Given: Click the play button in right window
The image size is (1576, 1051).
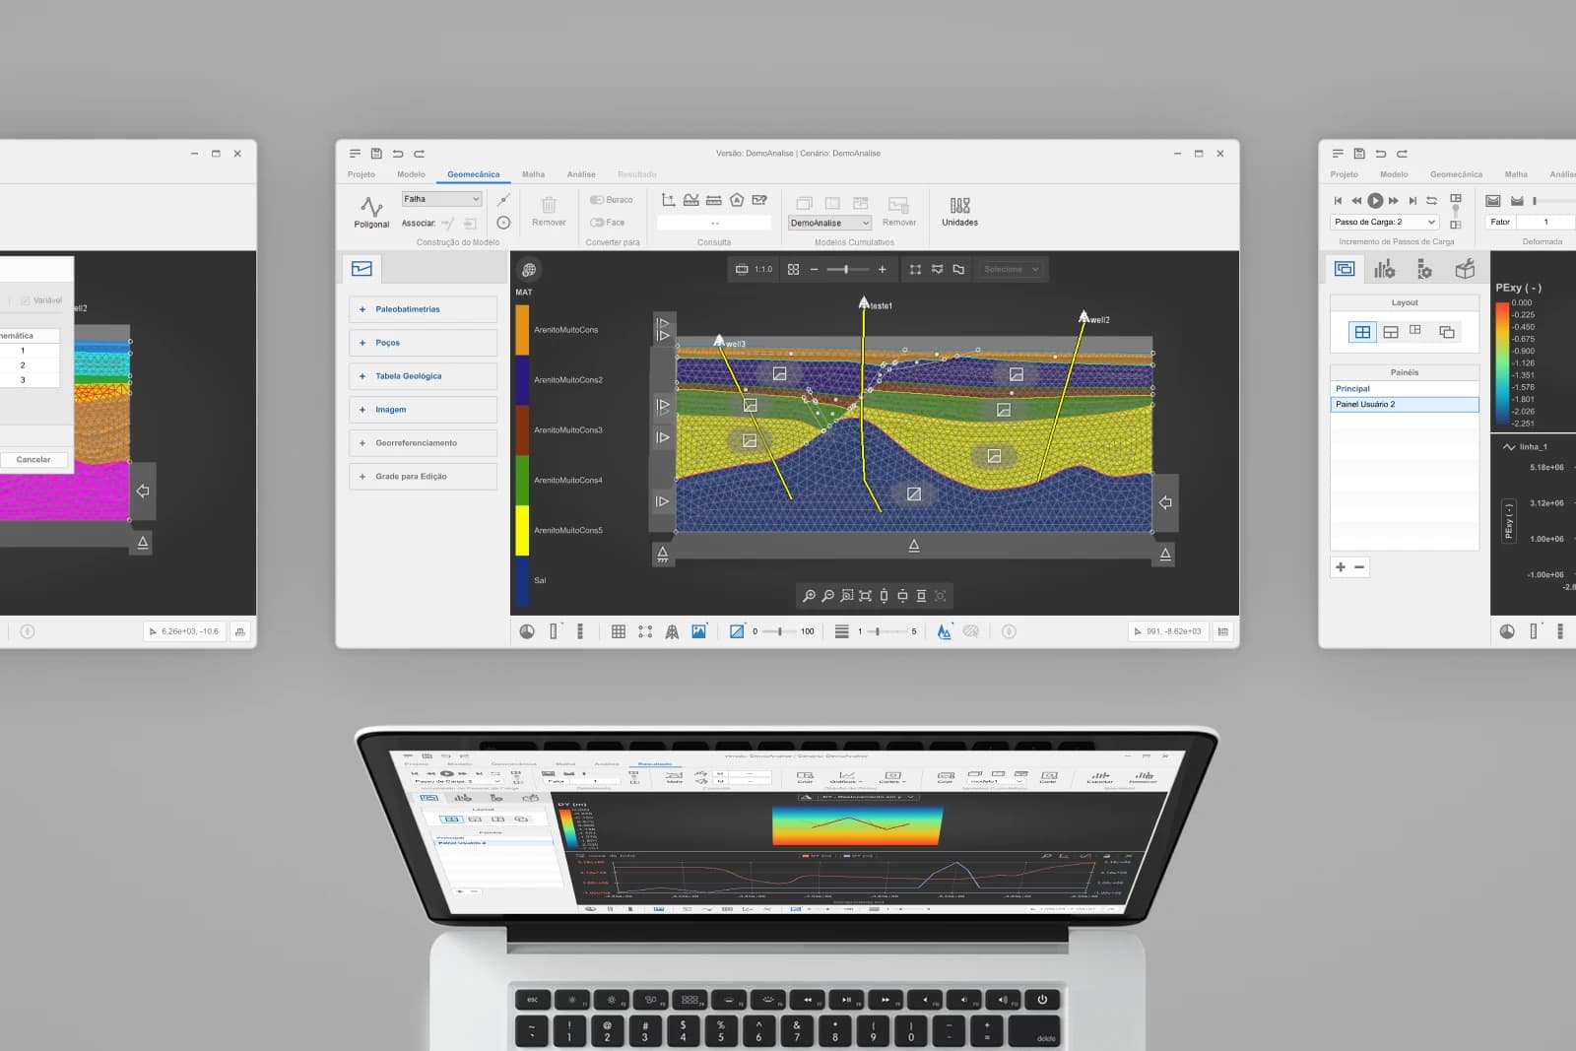Looking at the screenshot, I should click(x=1375, y=200).
